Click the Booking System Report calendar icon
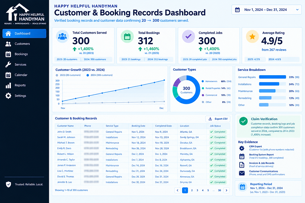This screenshot has height=203, width=305. 242,156
